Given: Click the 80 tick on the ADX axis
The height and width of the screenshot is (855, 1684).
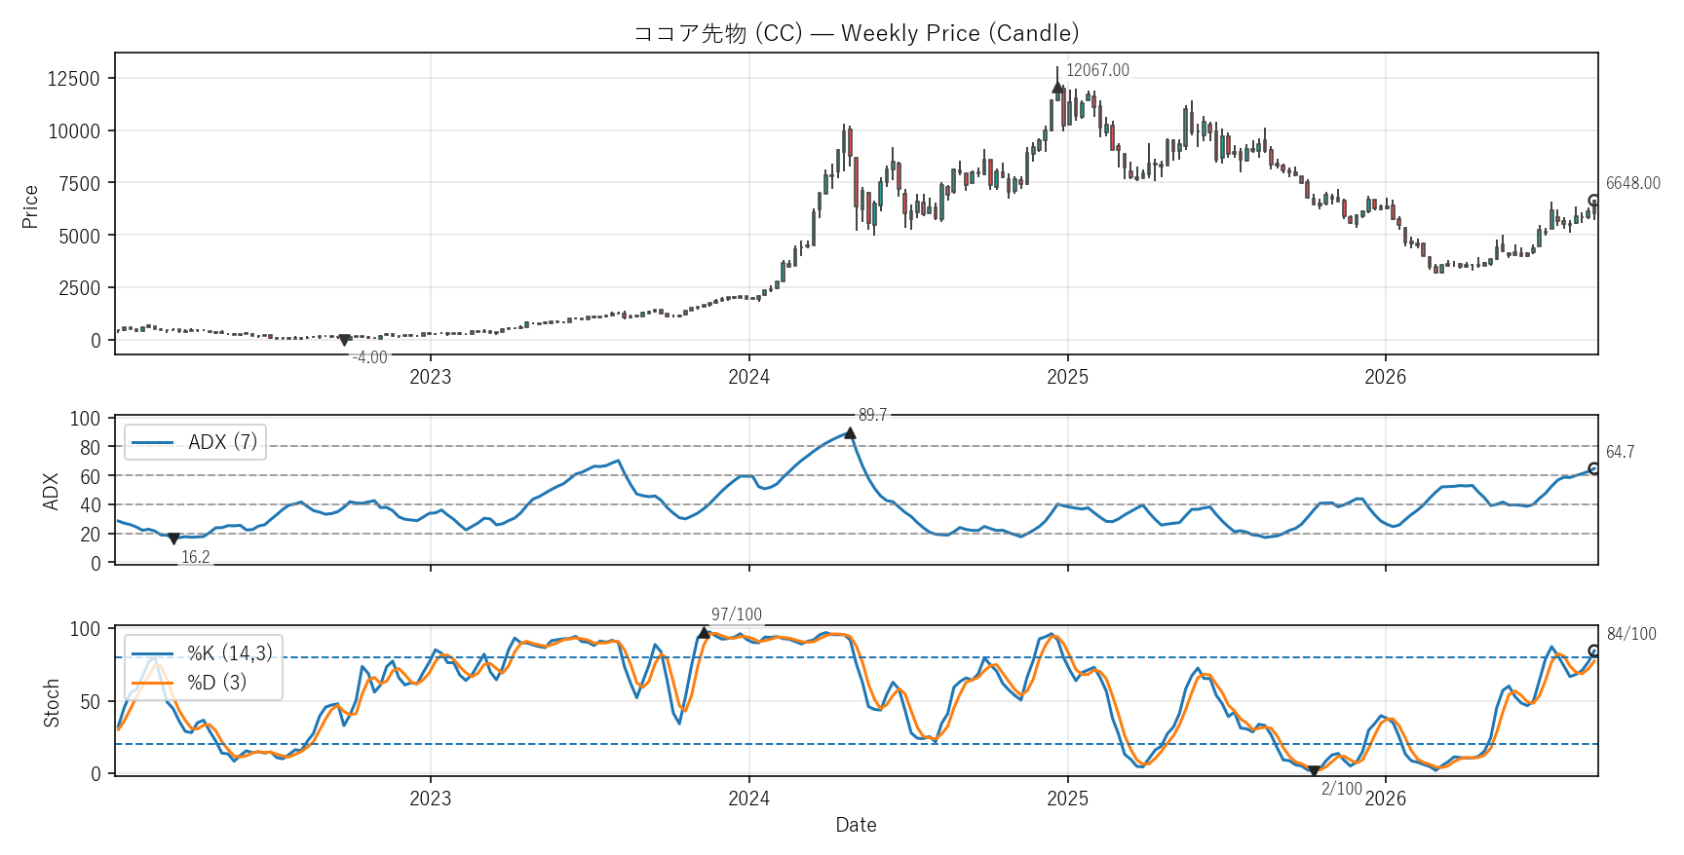Looking at the screenshot, I should pos(91,448).
